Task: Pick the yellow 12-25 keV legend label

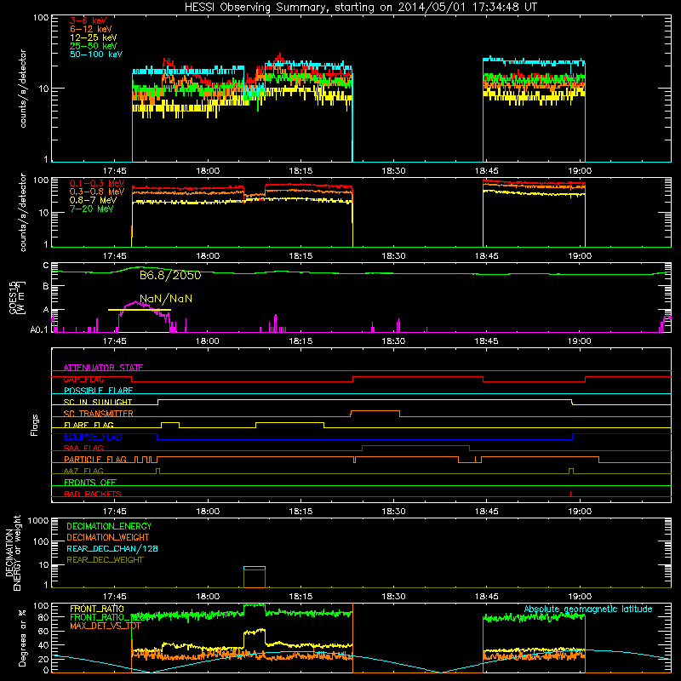Action: (x=94, y=37)
